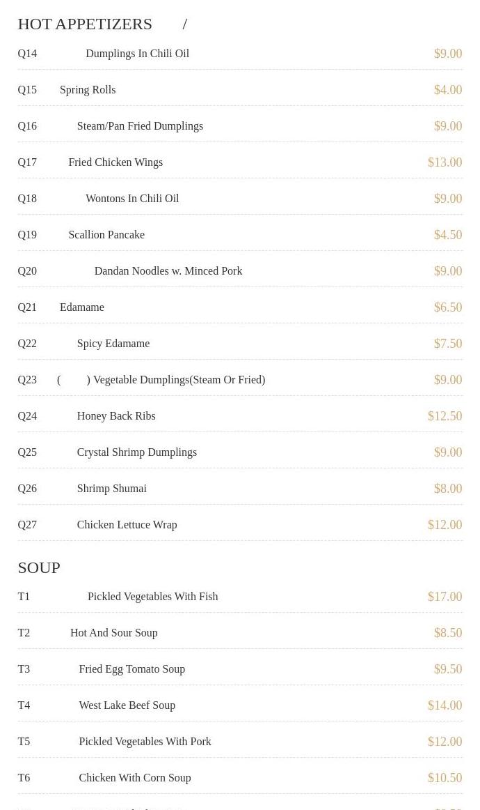Click item code T4 West Lake Beef Soup
Image resolution: width=480 pixels, height=810 pixels.
24,705
